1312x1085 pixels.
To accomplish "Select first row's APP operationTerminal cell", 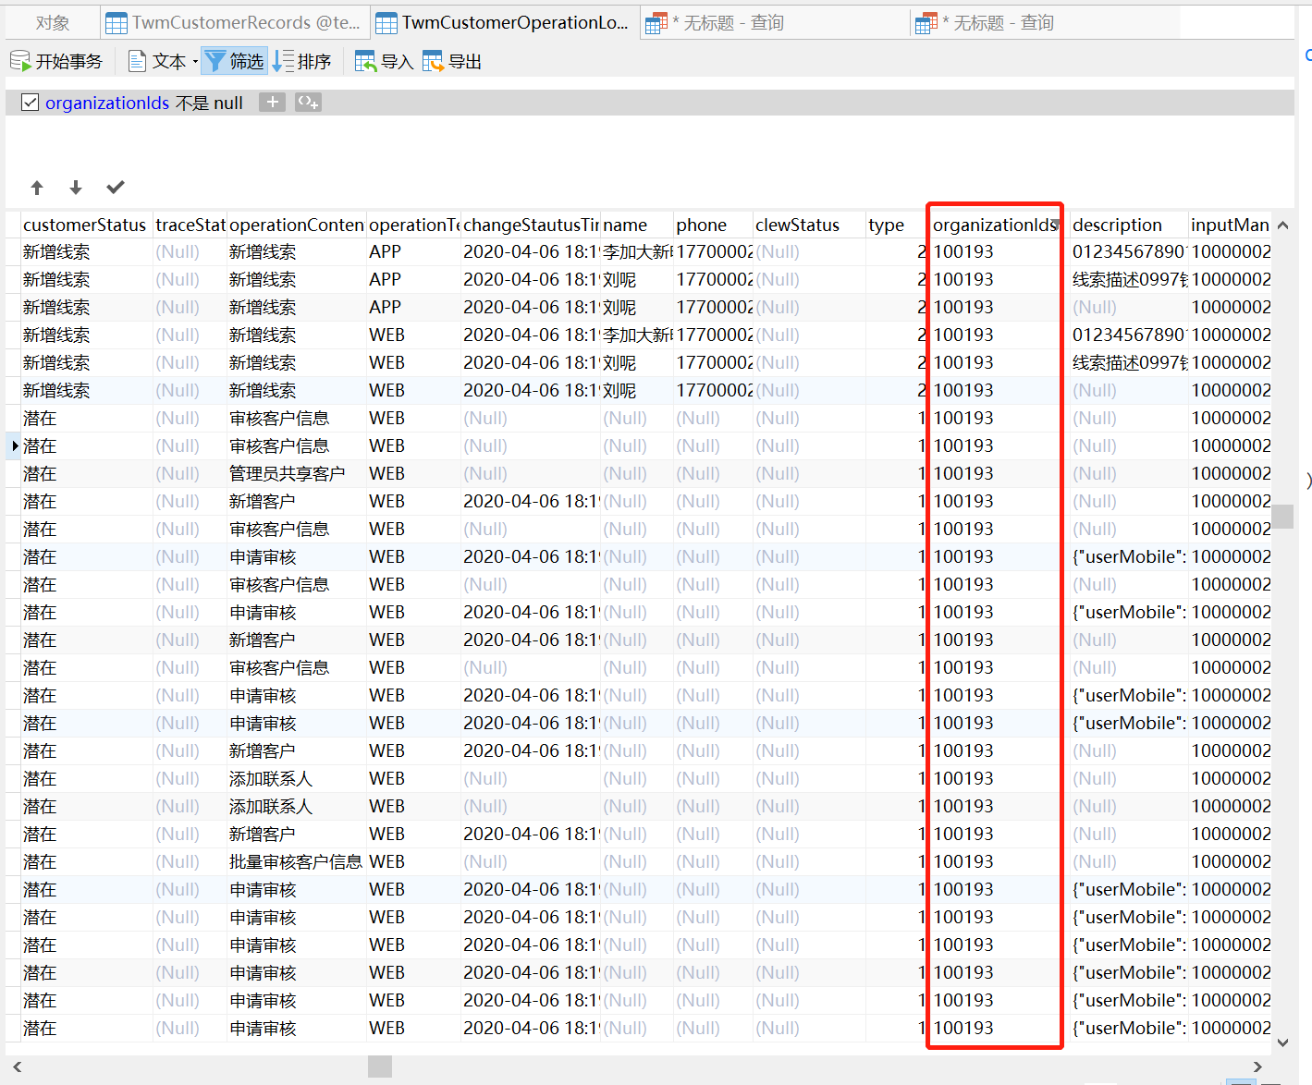I will [413, 251].
